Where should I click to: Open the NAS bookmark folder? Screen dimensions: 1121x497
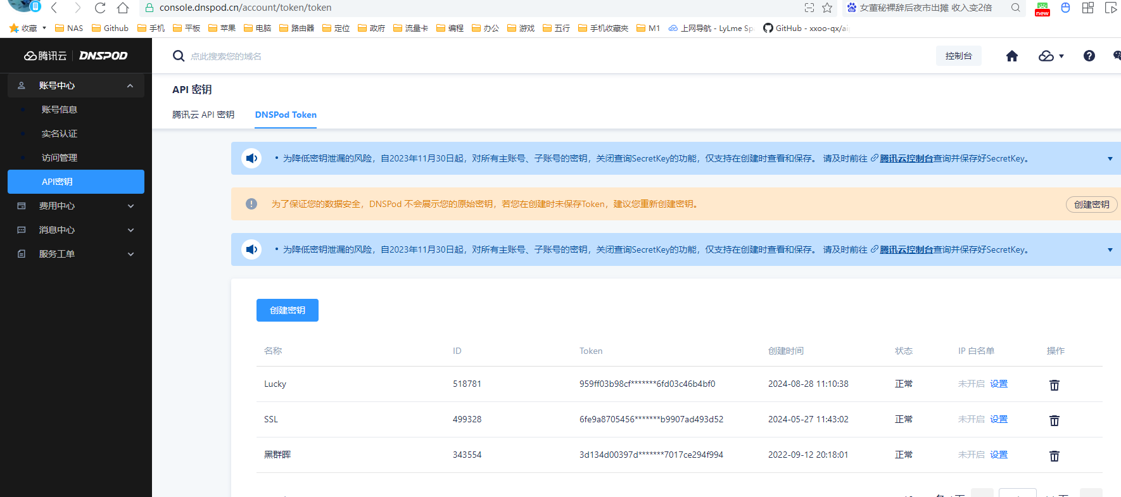[69, 28]
